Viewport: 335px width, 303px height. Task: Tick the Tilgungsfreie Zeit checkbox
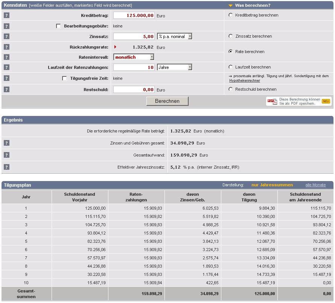click(x=64, y=78)
